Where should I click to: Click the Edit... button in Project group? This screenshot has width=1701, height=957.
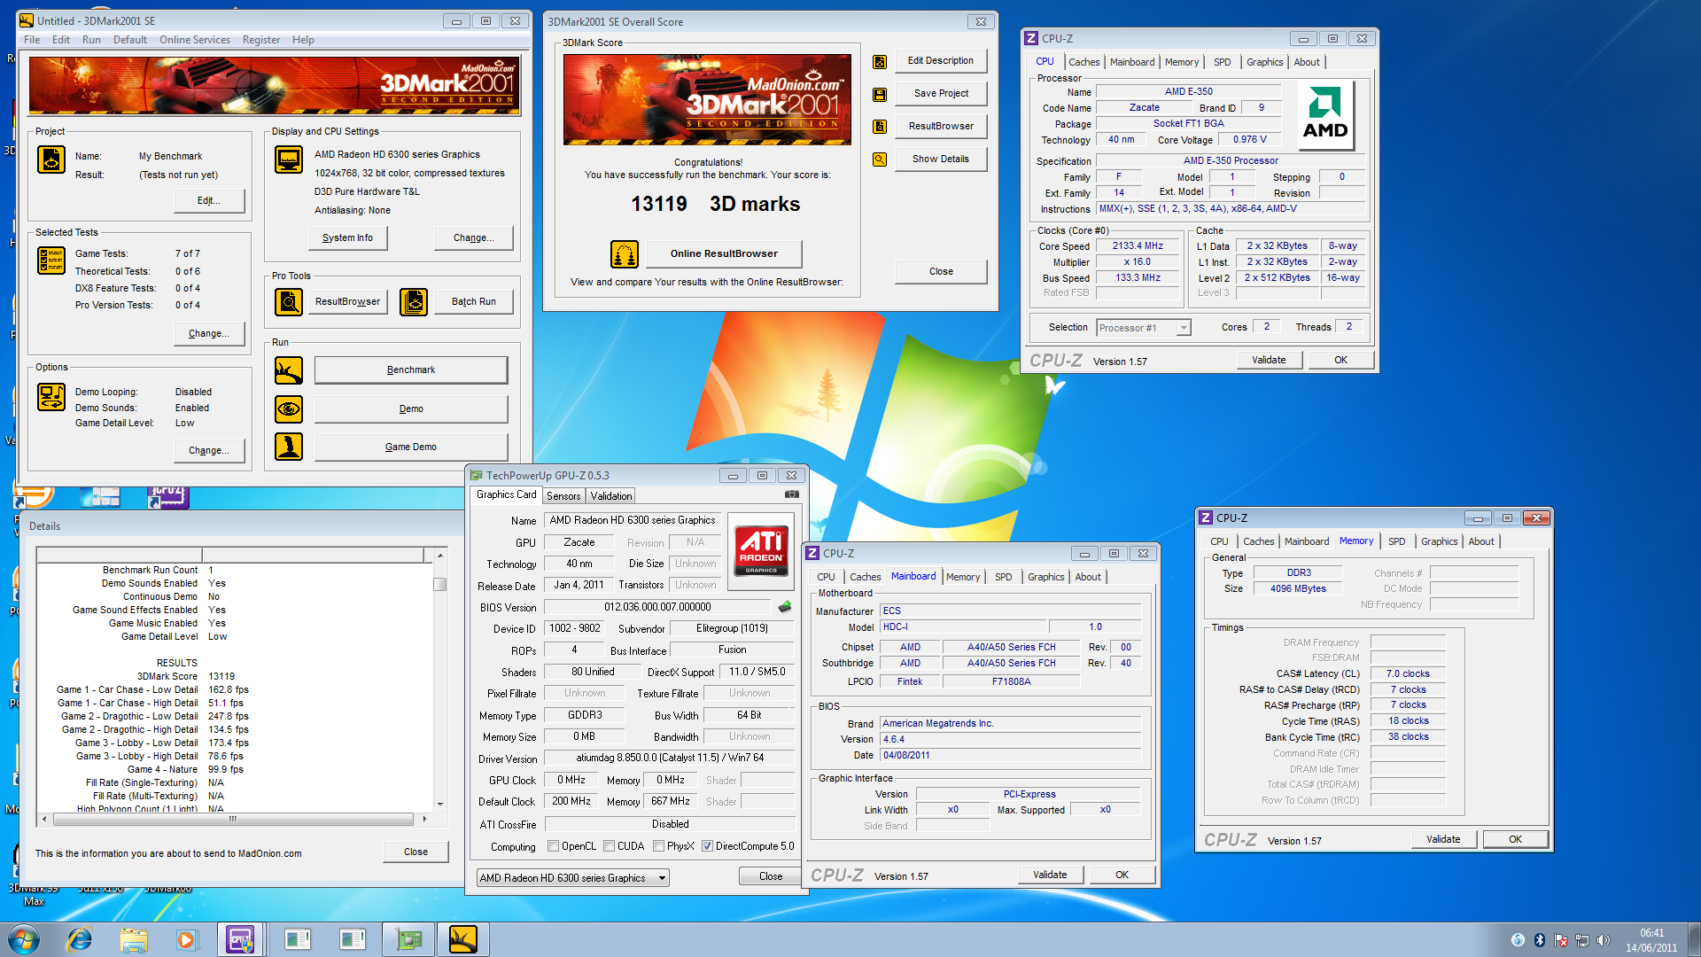pos(209,201)
